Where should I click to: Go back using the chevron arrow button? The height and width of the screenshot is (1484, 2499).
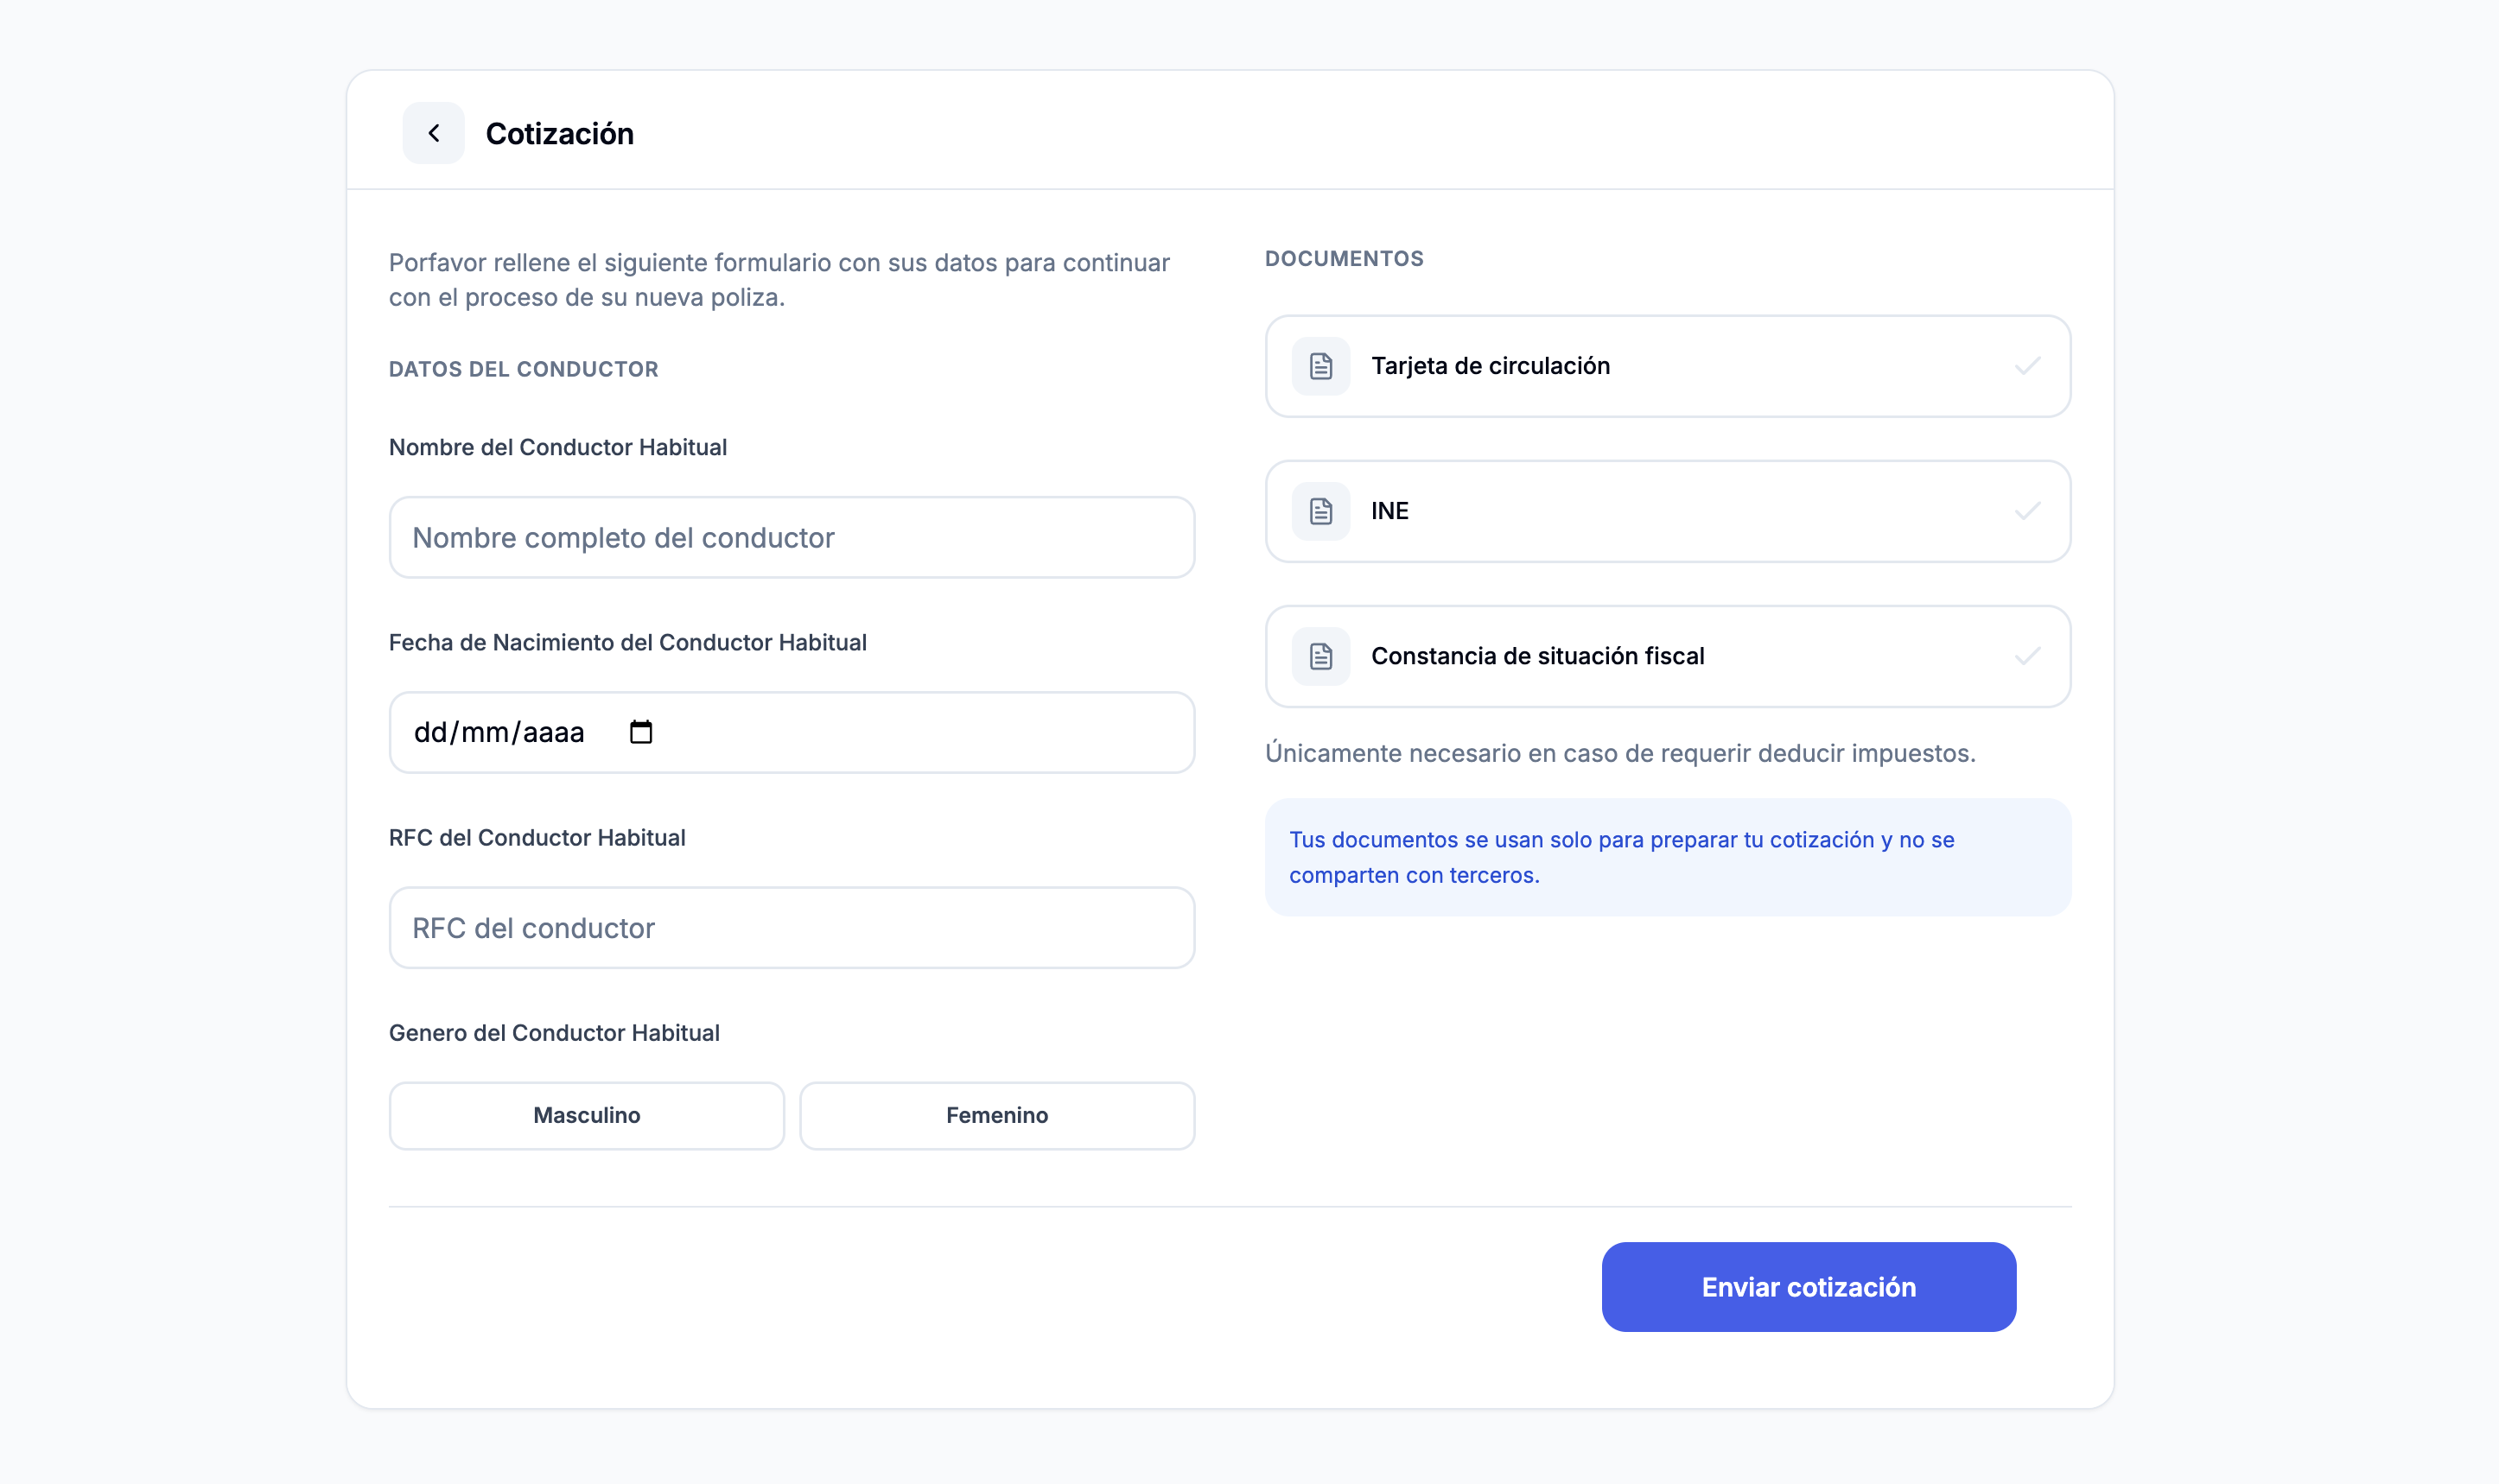(x=433, y=133)
